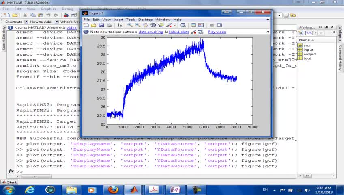Dock Figure 1 using the menu bar arrow
The image size is (344, 195).
[x=268, y=19]
